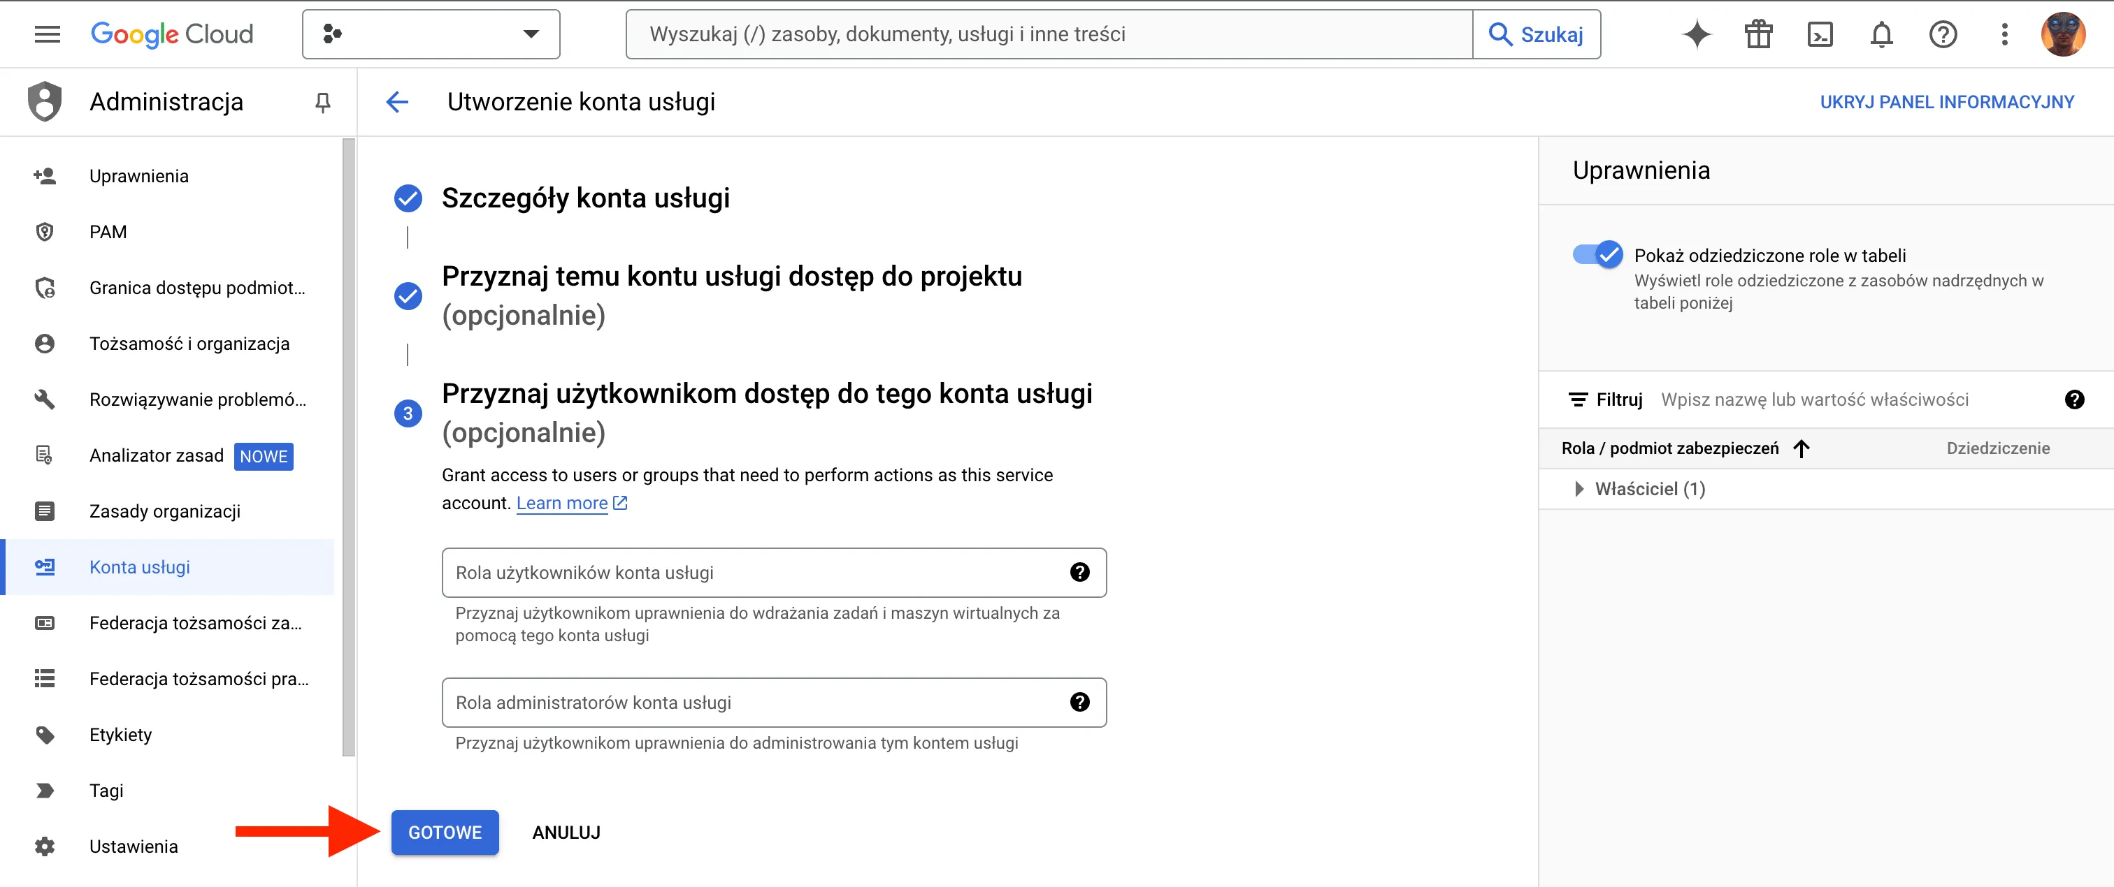Sort by Rola / podmiot zabezpieczeń
This screenshot has height=887, width=2114.
pos(1685,448)
